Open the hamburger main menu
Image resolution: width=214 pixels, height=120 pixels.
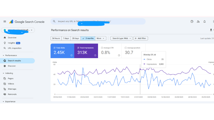(x=5, y=21)
